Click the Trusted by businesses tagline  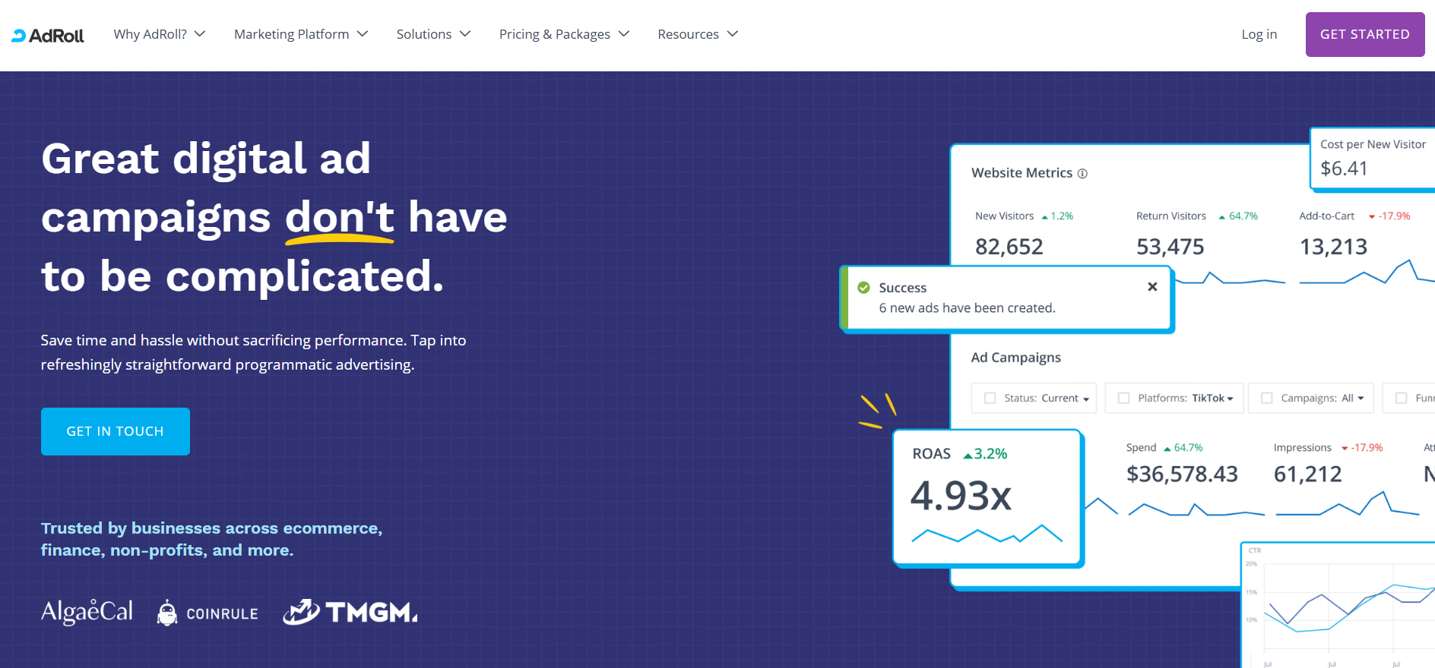[211, 539]
